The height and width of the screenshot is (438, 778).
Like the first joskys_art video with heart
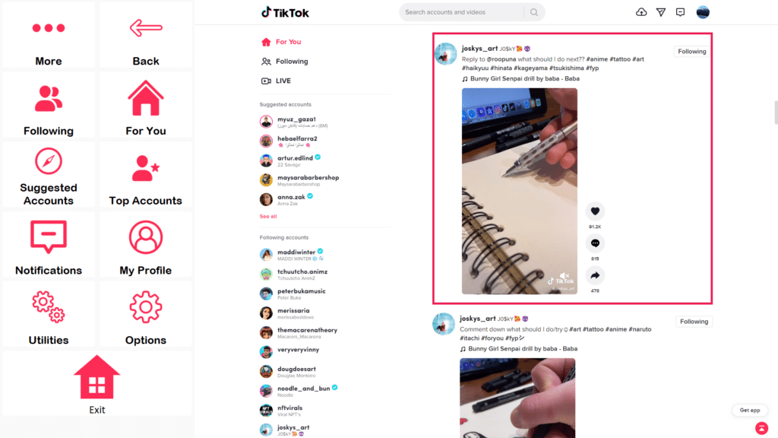click(595, 211)
